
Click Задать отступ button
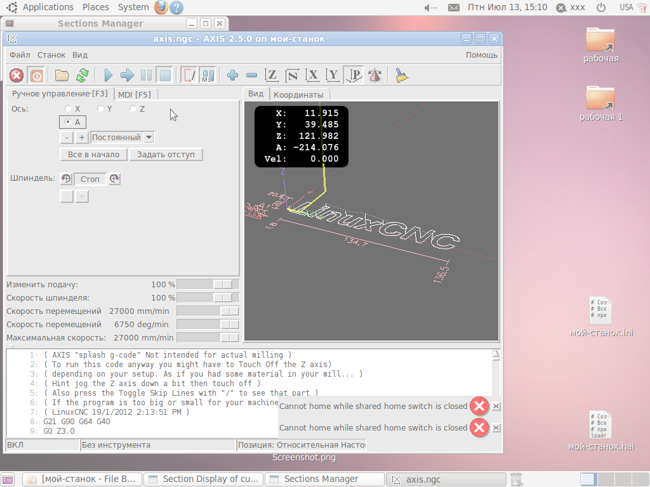point(166,155)
